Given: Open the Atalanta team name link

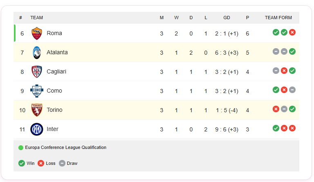Looking at the screenshot, I should pos(57,52).
